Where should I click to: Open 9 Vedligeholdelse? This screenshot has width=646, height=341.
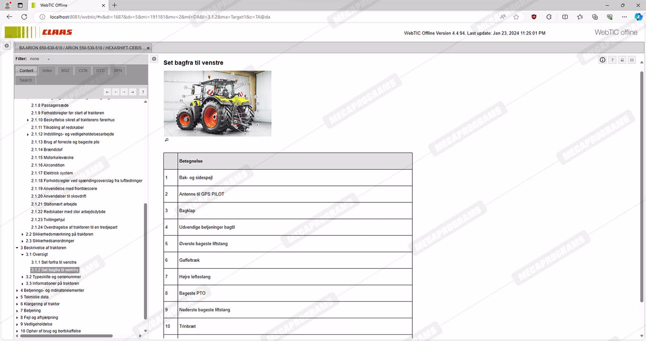(36, 324)
